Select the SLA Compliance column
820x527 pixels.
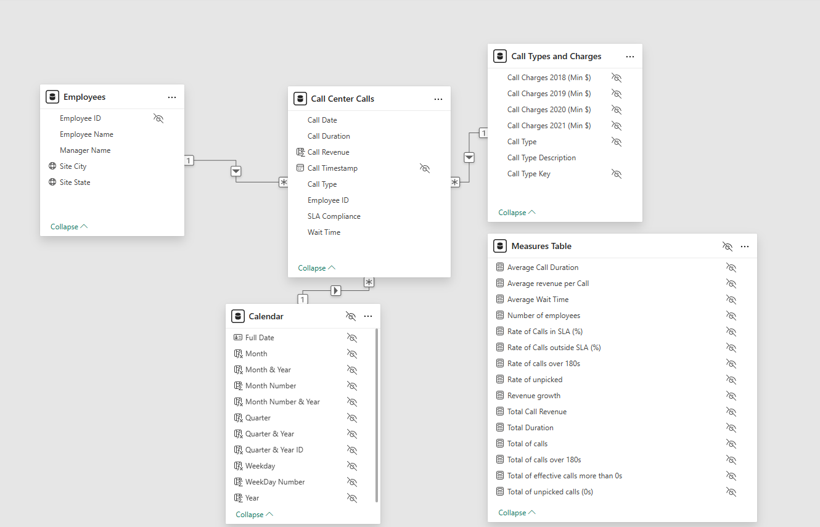[x=334, y=216]
